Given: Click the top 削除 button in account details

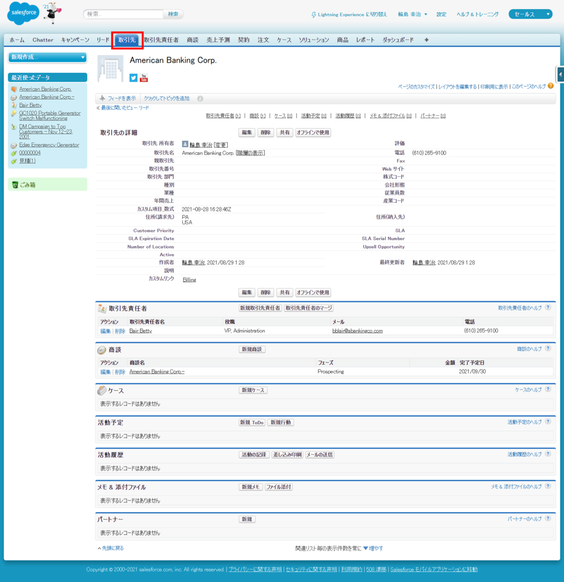Looking at the screenshot, I should pyautogui.click(x=265, y=132).
